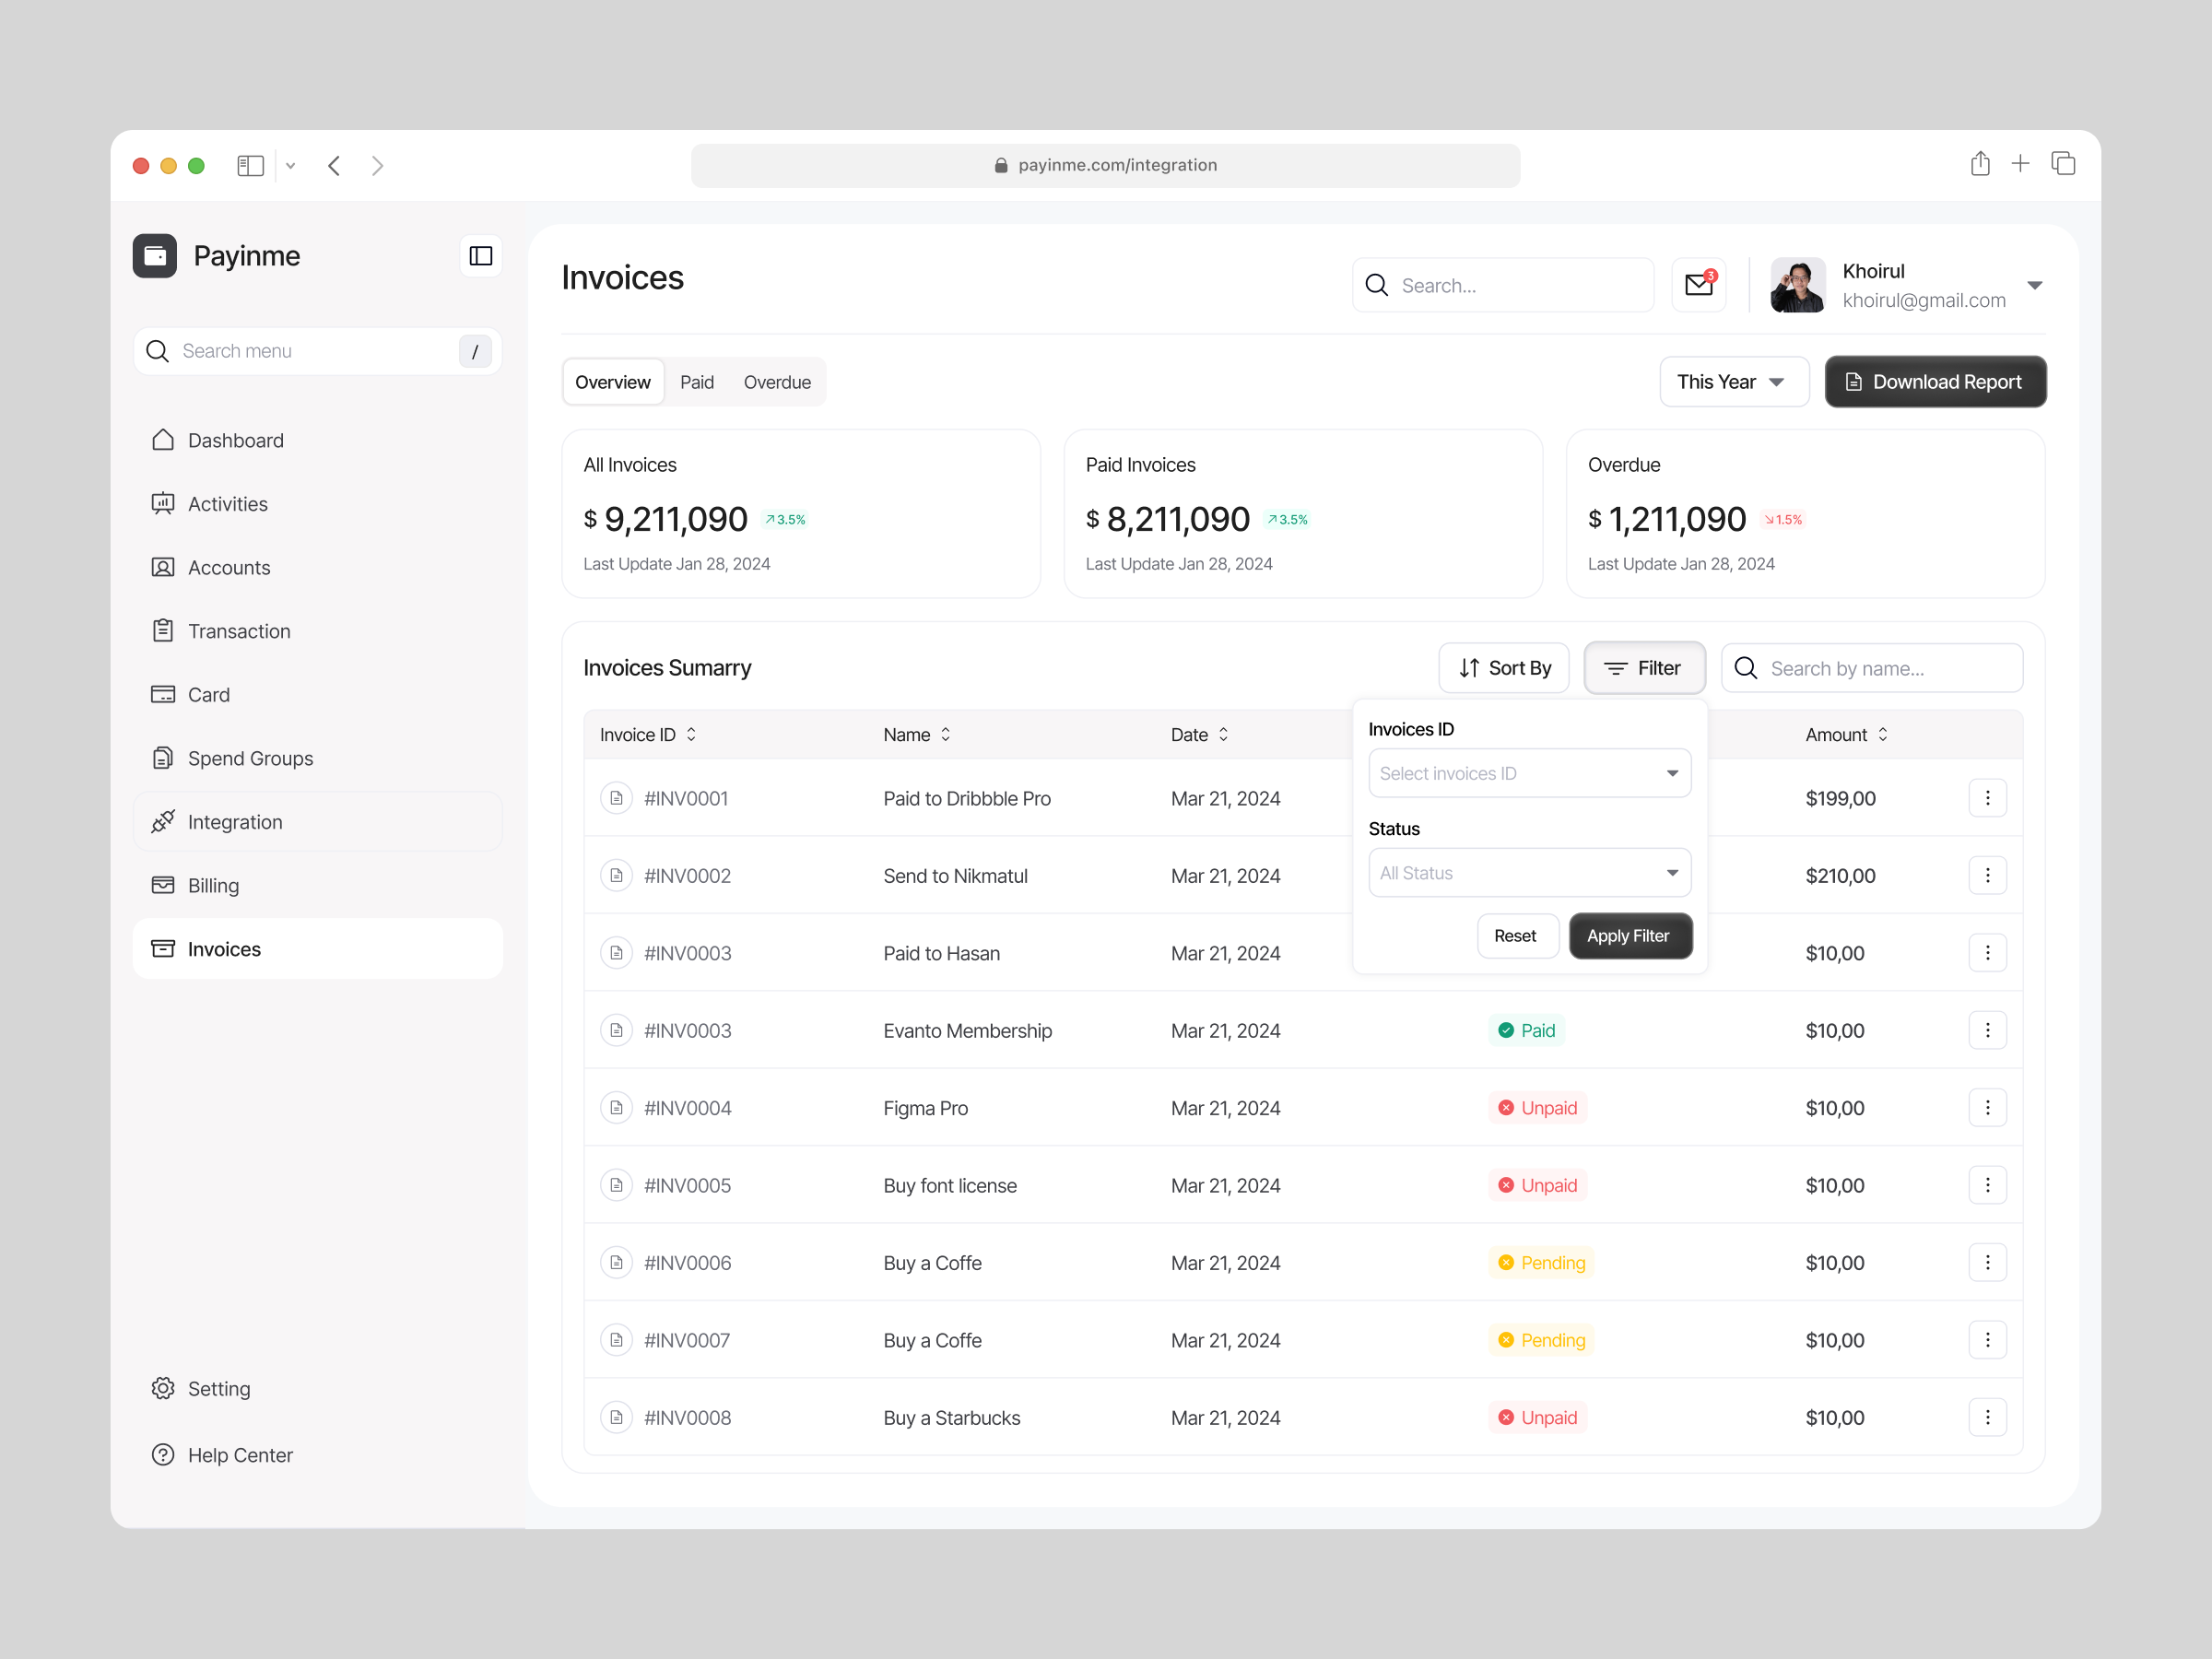This screenshot has height=1659, width=2212.
Task: Click the document icon beside #INV0002
Action: (617, 875)
